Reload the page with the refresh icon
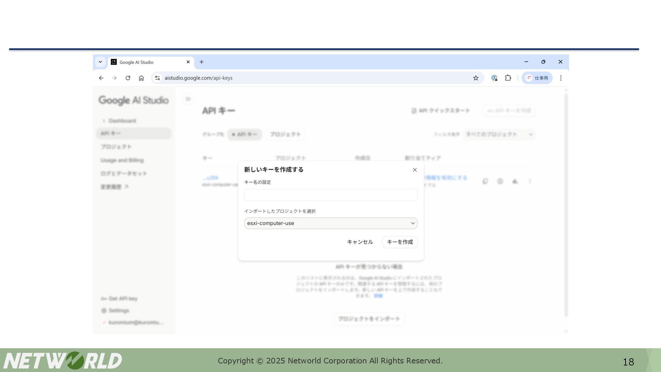661x372 pixels. pyautogui.click(x=128, y=78)
